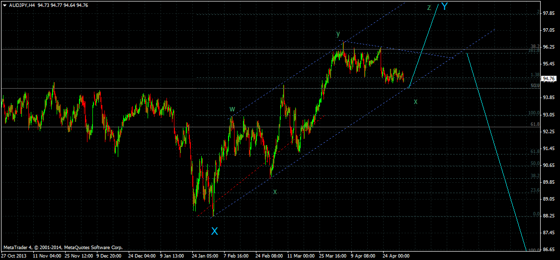Click the 87.45 price scale label
Screen dimensions: 560x260
(549, 233)
